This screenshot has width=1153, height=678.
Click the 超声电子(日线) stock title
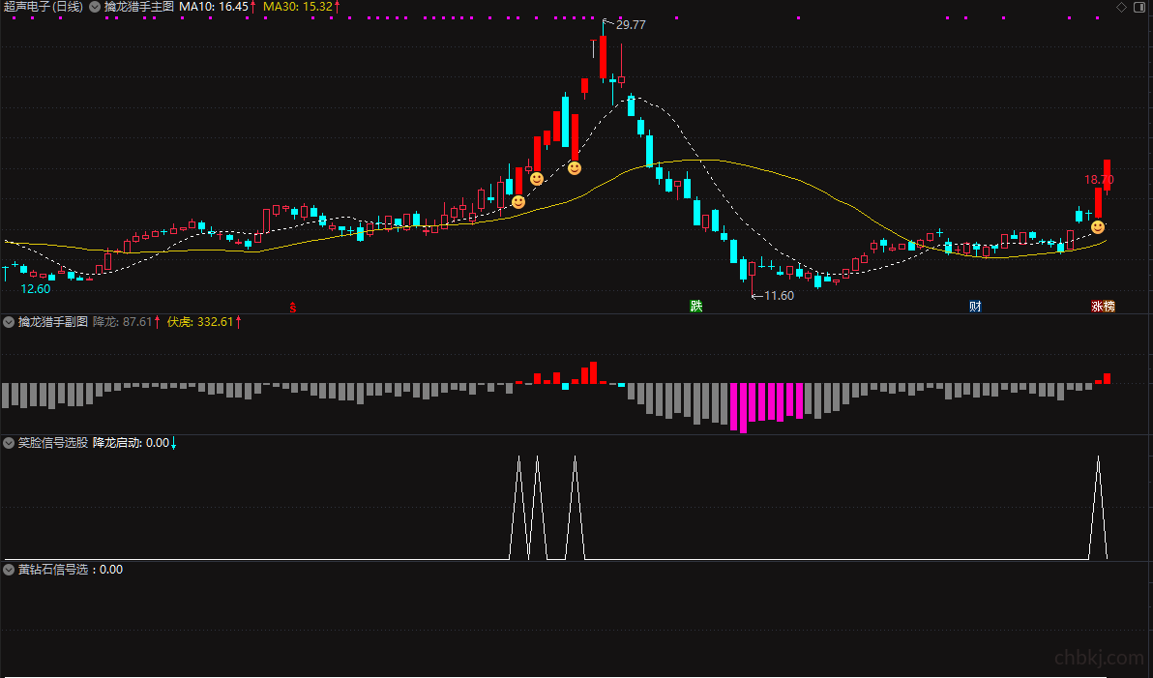click(43, 7)
